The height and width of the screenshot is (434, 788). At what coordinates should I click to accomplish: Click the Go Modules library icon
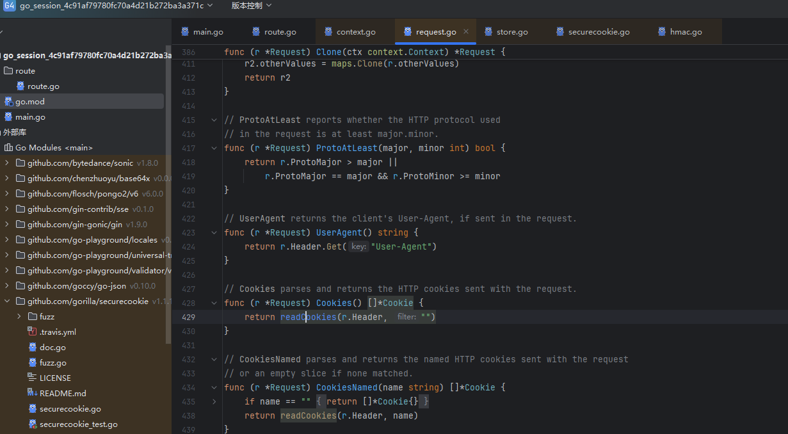coord(8,148)
